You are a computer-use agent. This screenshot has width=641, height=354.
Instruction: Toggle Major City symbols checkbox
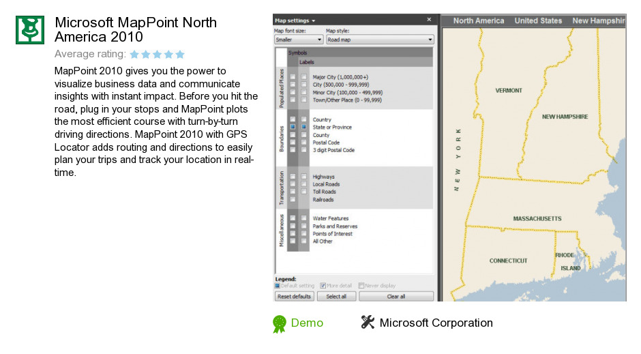tap(293, 77)
